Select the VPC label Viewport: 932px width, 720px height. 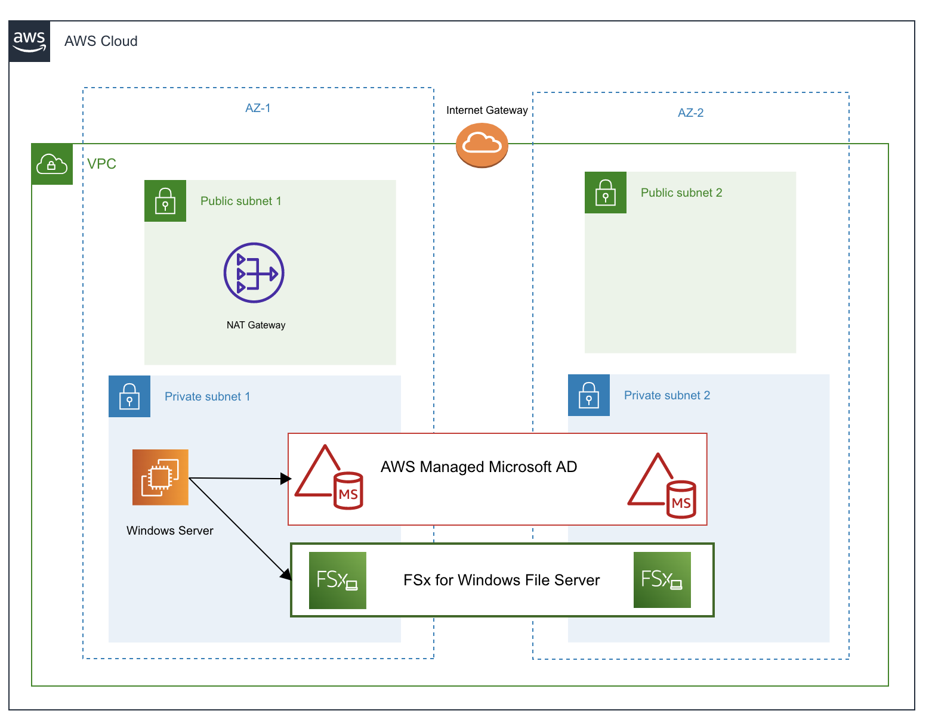point(101,164)
